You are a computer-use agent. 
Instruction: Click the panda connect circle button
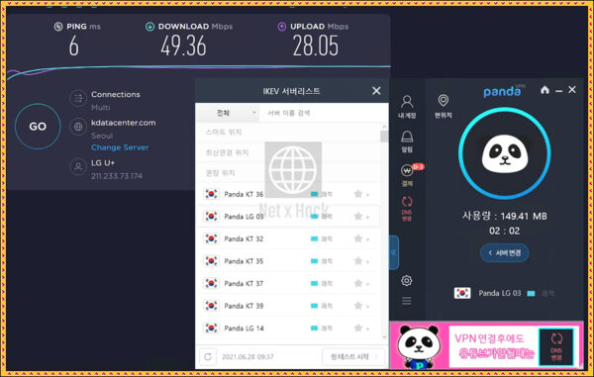click(504, 153)
